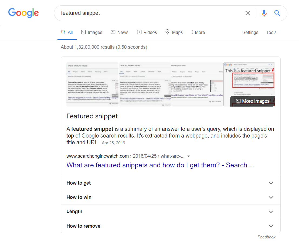The image size is (299, 243).
Task: Open the second featured snippet thumbnail image
Action: point(145,84)
